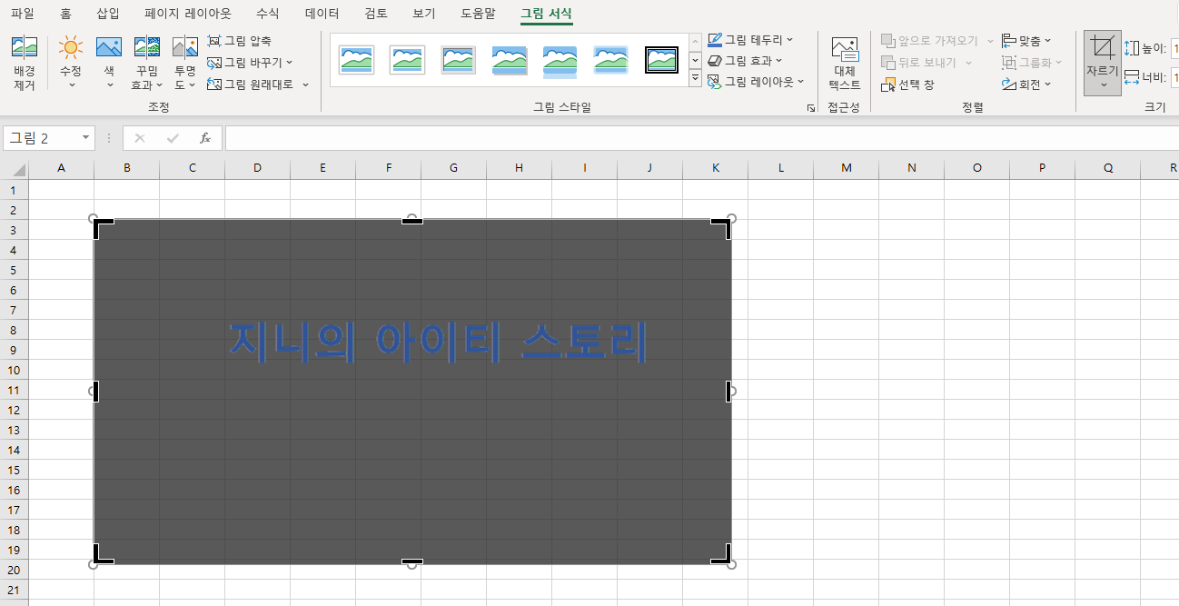Screen dimensions: 1179x606
Task: Select row 21 header
Action: (x=14, y=590)
